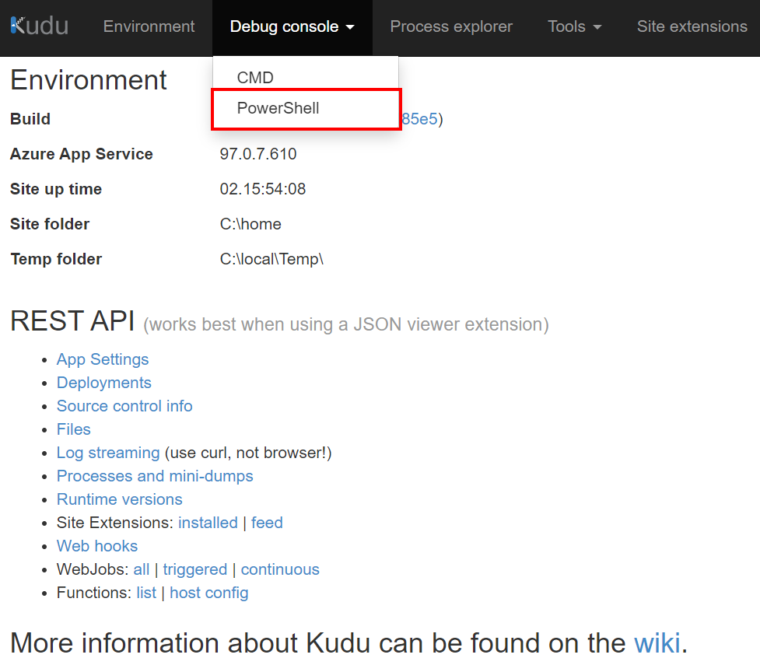This screenshot has width=760, height=665.
Task: Switch to the Environment page
Action: 149,26
